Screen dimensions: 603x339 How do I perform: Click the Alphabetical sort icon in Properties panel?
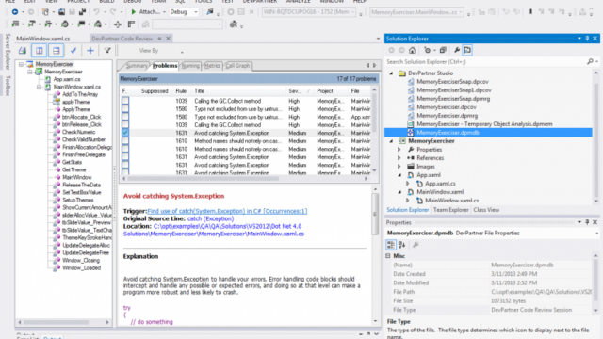click(402, 245)
